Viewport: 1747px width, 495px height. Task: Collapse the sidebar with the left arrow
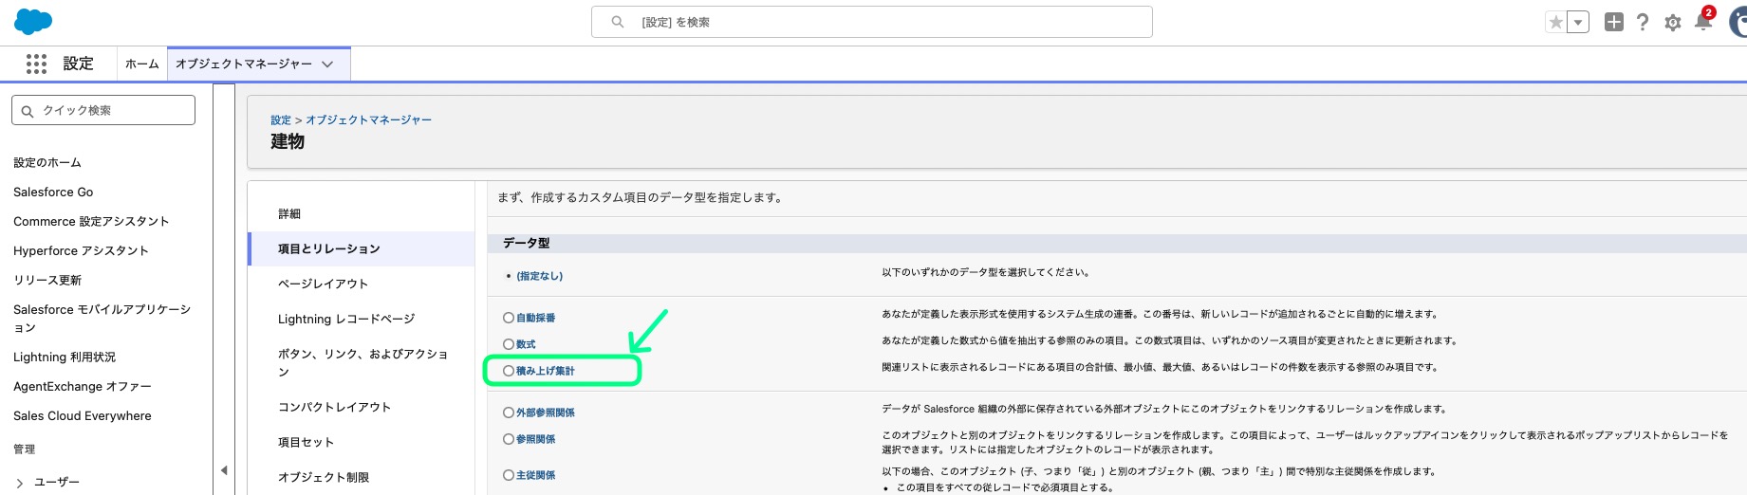tap(224, 470)
